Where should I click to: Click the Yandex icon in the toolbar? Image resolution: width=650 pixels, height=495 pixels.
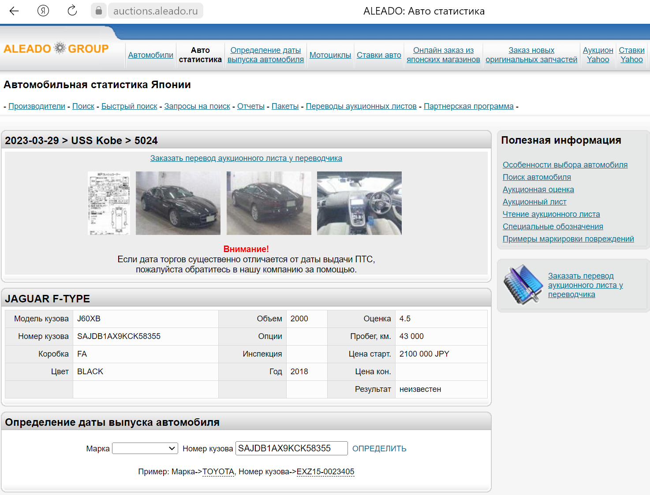[x=42, y=11]
